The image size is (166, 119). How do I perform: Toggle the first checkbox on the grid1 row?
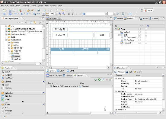[139, 34]
